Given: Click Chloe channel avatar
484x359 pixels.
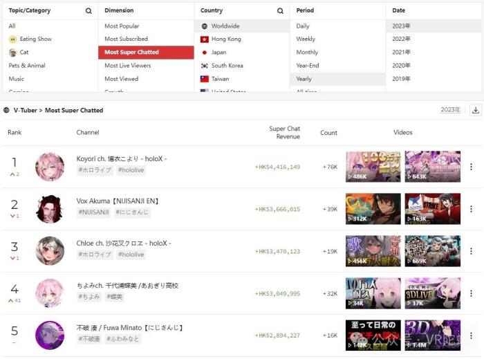Looking at the screenshot, I should (x=50, y=251).
